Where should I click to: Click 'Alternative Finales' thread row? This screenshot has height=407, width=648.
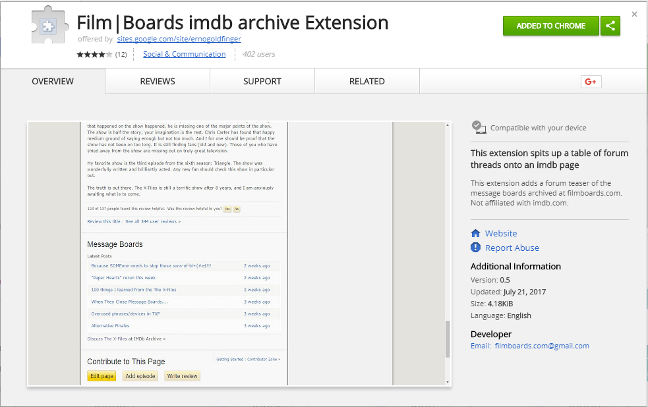184,326
